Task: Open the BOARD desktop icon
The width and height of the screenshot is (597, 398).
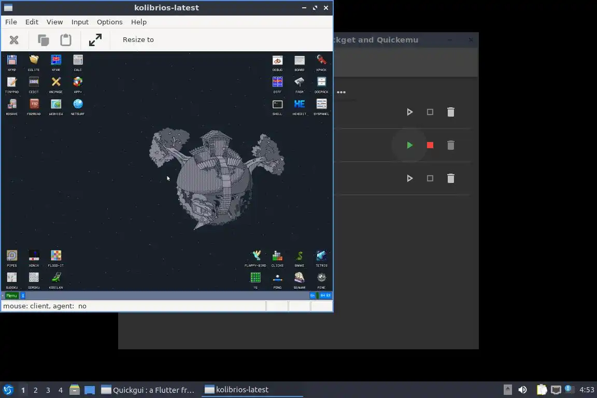Action: (x=300, y=61)
